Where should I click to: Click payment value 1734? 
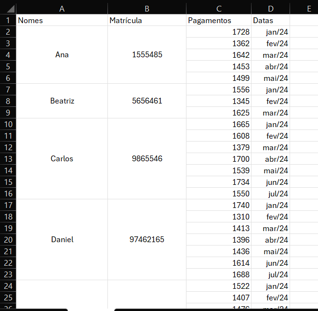pyautogui.click(x=219, y=182)
